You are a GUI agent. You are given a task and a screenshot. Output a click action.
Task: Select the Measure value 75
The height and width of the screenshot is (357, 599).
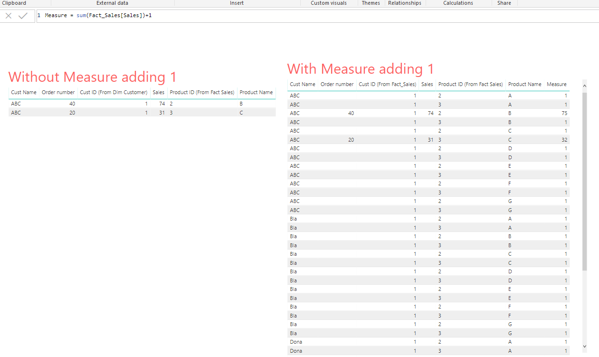pyautogui.click(x=563, y=113)
